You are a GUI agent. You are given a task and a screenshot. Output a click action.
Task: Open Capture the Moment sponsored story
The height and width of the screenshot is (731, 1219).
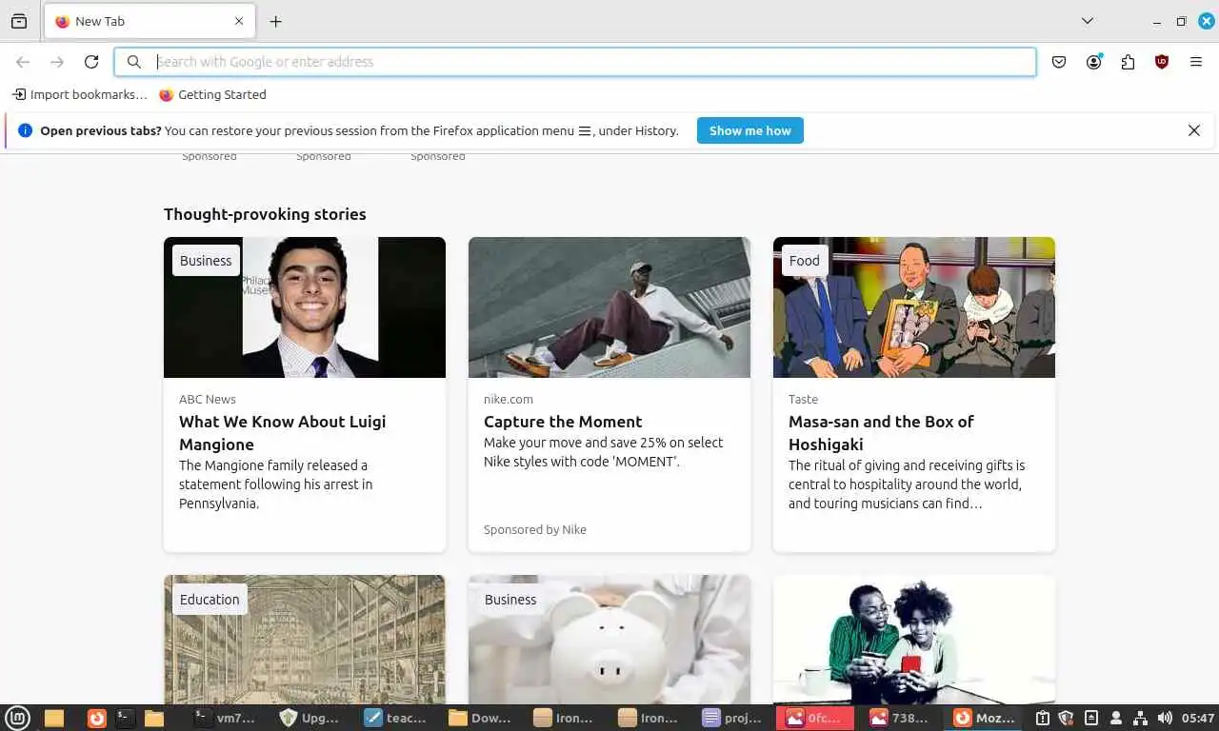click(x=563, y=422)
